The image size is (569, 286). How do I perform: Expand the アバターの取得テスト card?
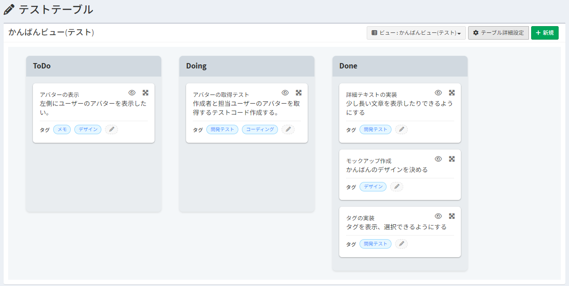pyautogui.click(x=299, y=92)
